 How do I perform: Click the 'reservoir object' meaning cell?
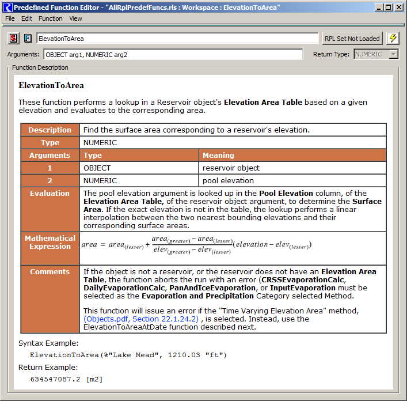pyautogui.click(x=292, y=168)
